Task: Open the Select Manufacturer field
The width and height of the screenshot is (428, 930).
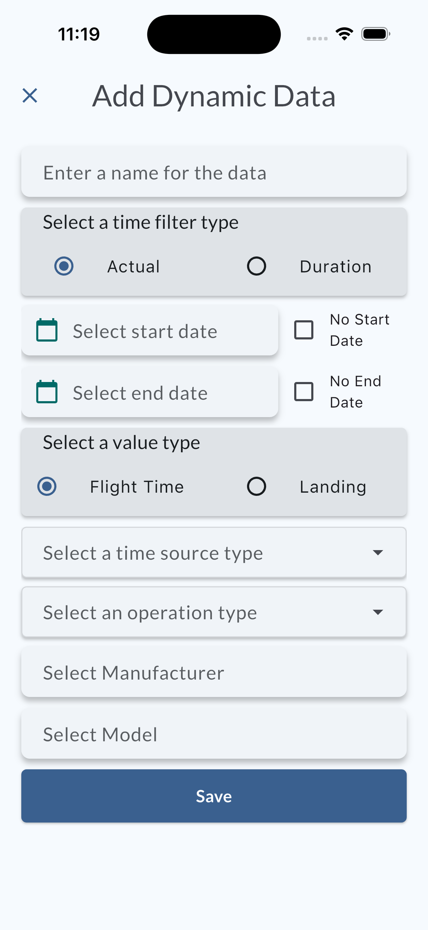Action: tap(214, 672)
